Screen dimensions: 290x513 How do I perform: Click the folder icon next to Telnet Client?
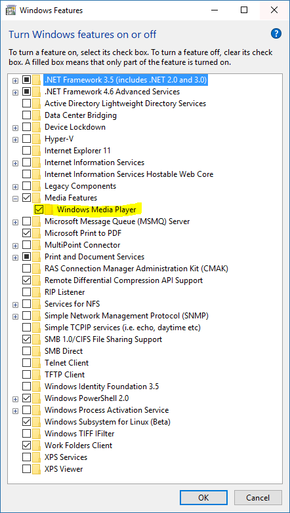point(36,363)
